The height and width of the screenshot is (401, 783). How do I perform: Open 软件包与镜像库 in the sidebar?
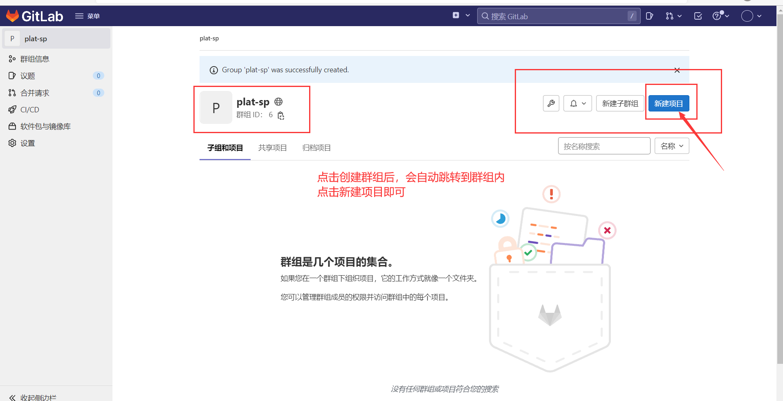tap(45, 126)
